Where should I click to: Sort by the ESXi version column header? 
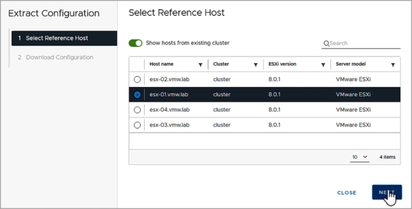click(282, 64)
